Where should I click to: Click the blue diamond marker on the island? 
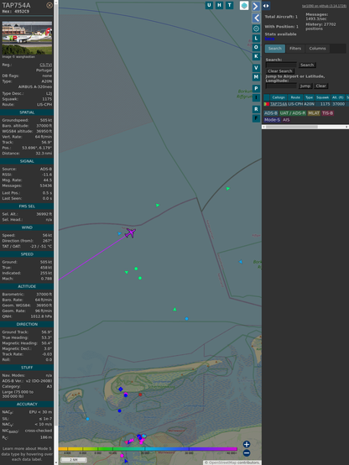120,389
